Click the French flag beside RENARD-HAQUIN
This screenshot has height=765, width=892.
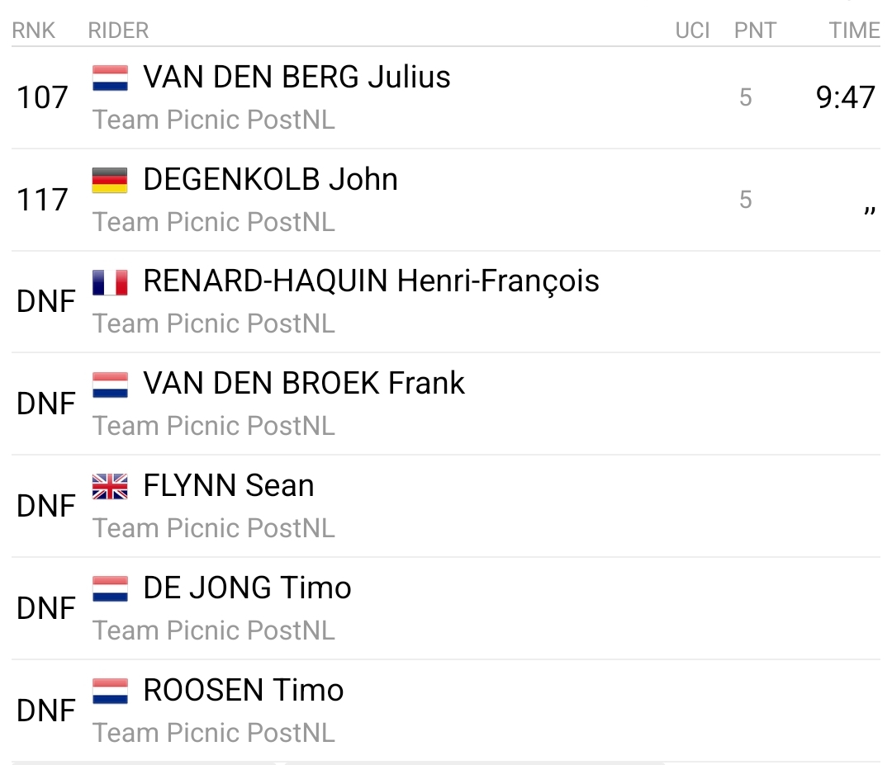coord(110,283)
